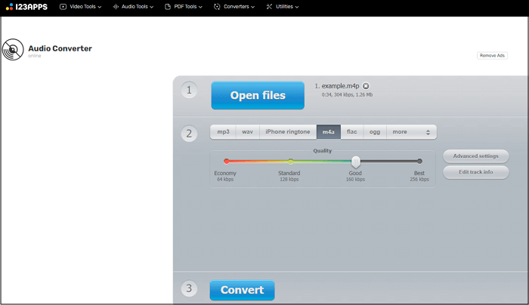Set quality slider to Economy 64 kbps
Image resolution: width=529 pixels, height=305 pixels.
[x=226, y=161]
